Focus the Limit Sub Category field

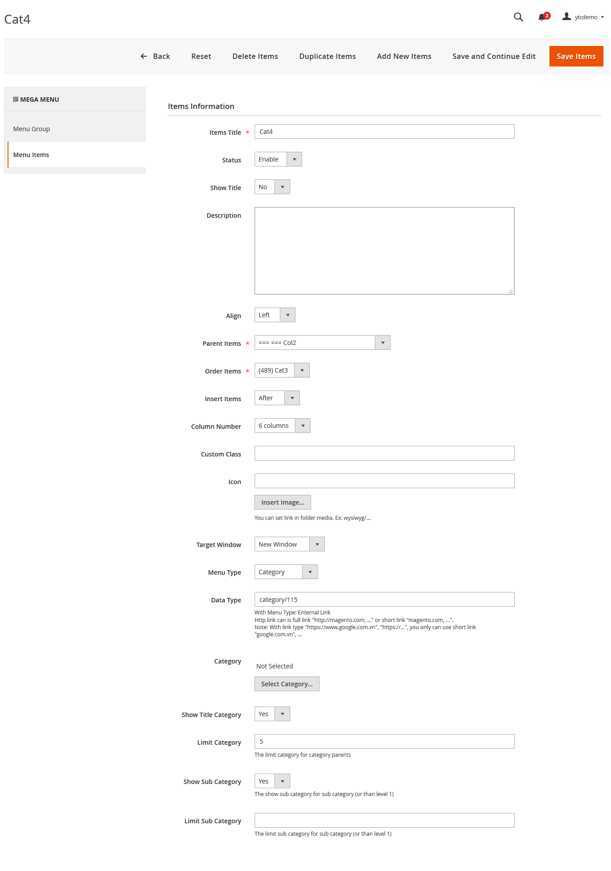(384, 821)
